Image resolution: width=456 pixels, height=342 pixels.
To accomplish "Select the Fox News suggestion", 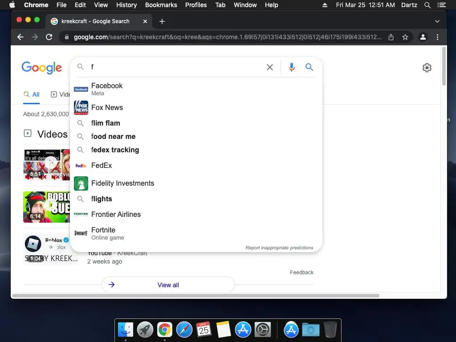I will click(196, 108).
